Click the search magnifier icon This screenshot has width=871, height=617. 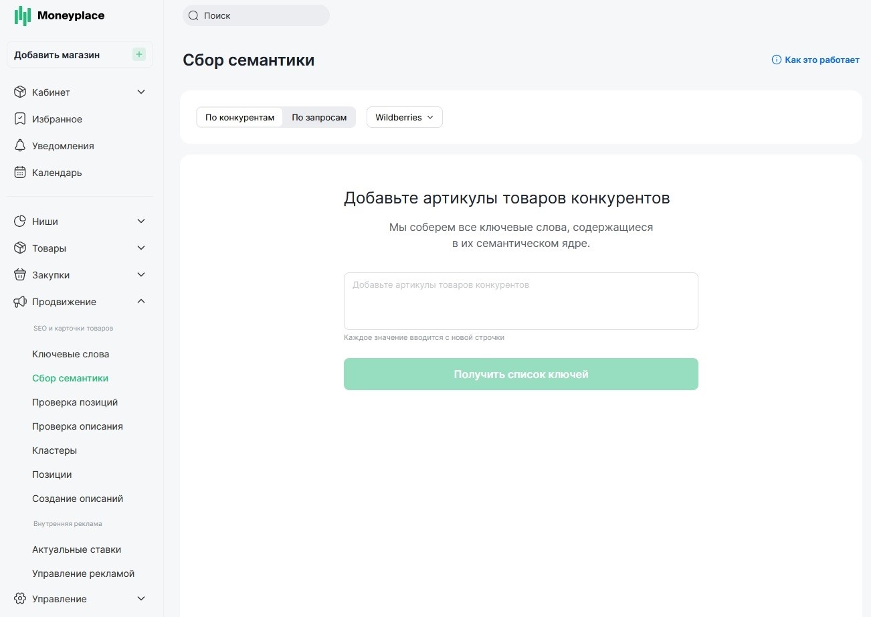click(x=193, y=15)
